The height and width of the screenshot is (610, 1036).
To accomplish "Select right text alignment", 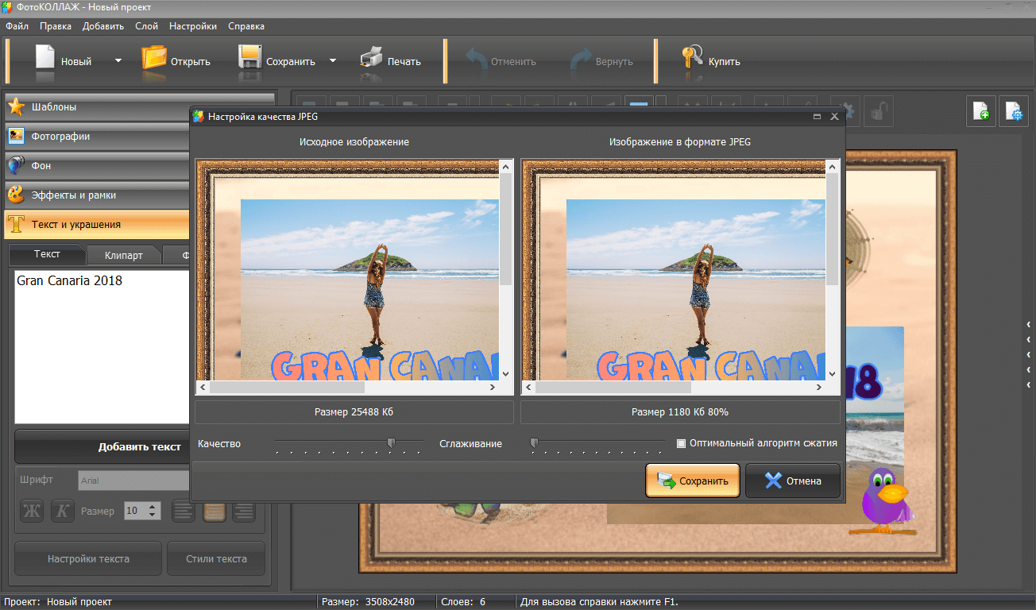I will [243, 512].
